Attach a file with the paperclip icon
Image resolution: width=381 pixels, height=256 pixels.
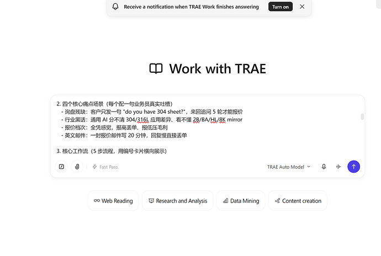click(77, 167)
